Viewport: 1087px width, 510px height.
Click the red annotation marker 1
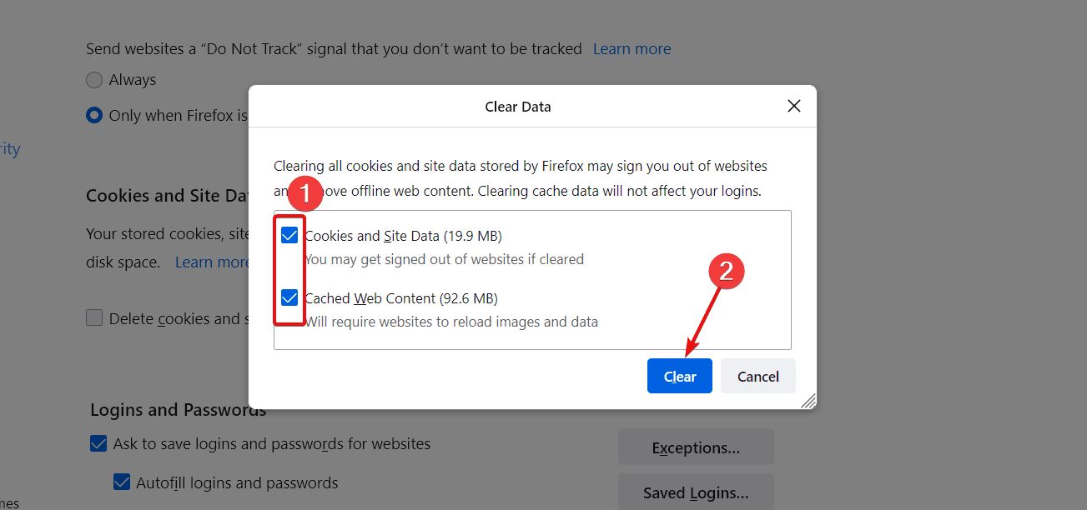tap(304, 194)
